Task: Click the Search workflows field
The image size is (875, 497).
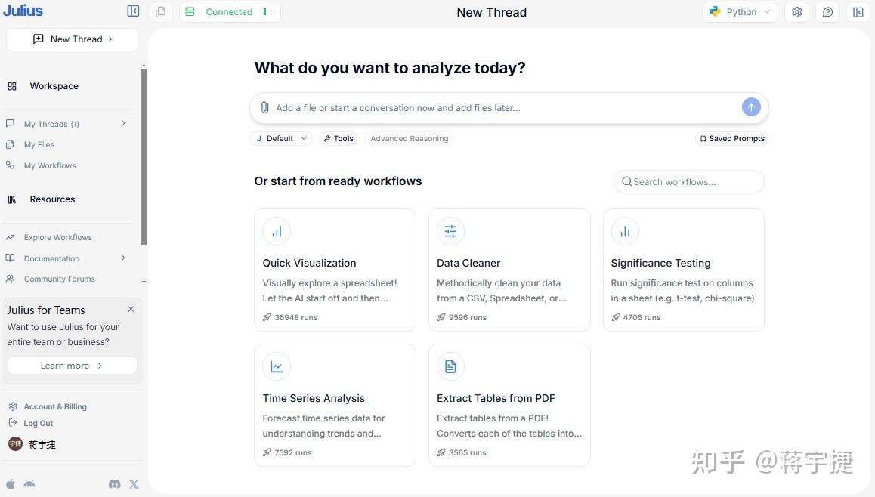Action: [x=688, y=182]
